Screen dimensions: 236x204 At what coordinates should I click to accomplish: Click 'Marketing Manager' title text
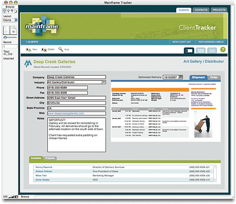pos(103,175)
